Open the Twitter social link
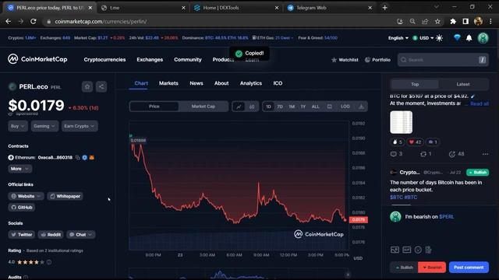 coord(22,235)
